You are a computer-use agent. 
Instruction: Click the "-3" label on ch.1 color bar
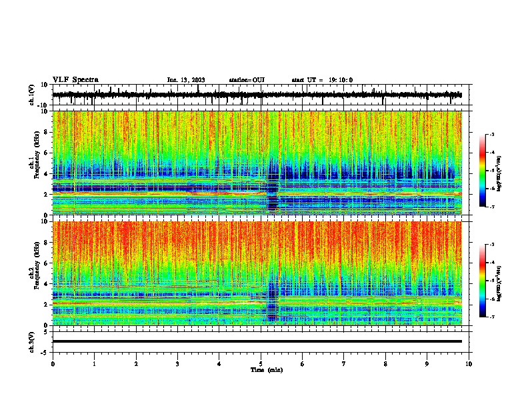pos(492,135)
